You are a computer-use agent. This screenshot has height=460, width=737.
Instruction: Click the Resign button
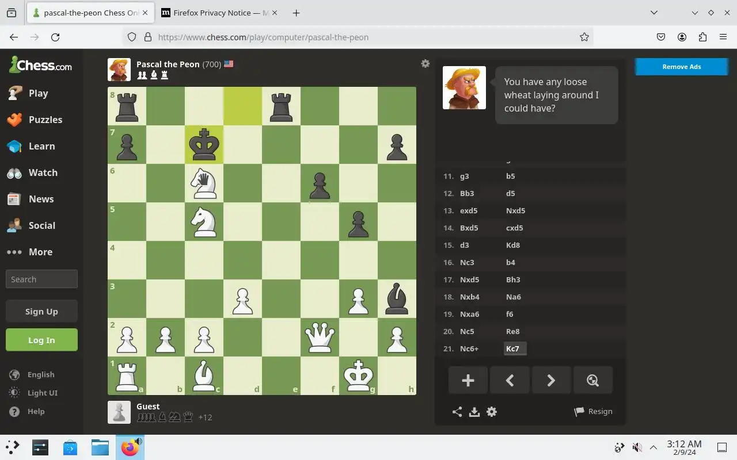593,412
